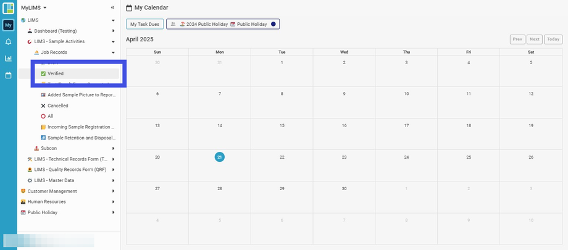
Task: Click the red circle All icon
Action: (43, 116)
